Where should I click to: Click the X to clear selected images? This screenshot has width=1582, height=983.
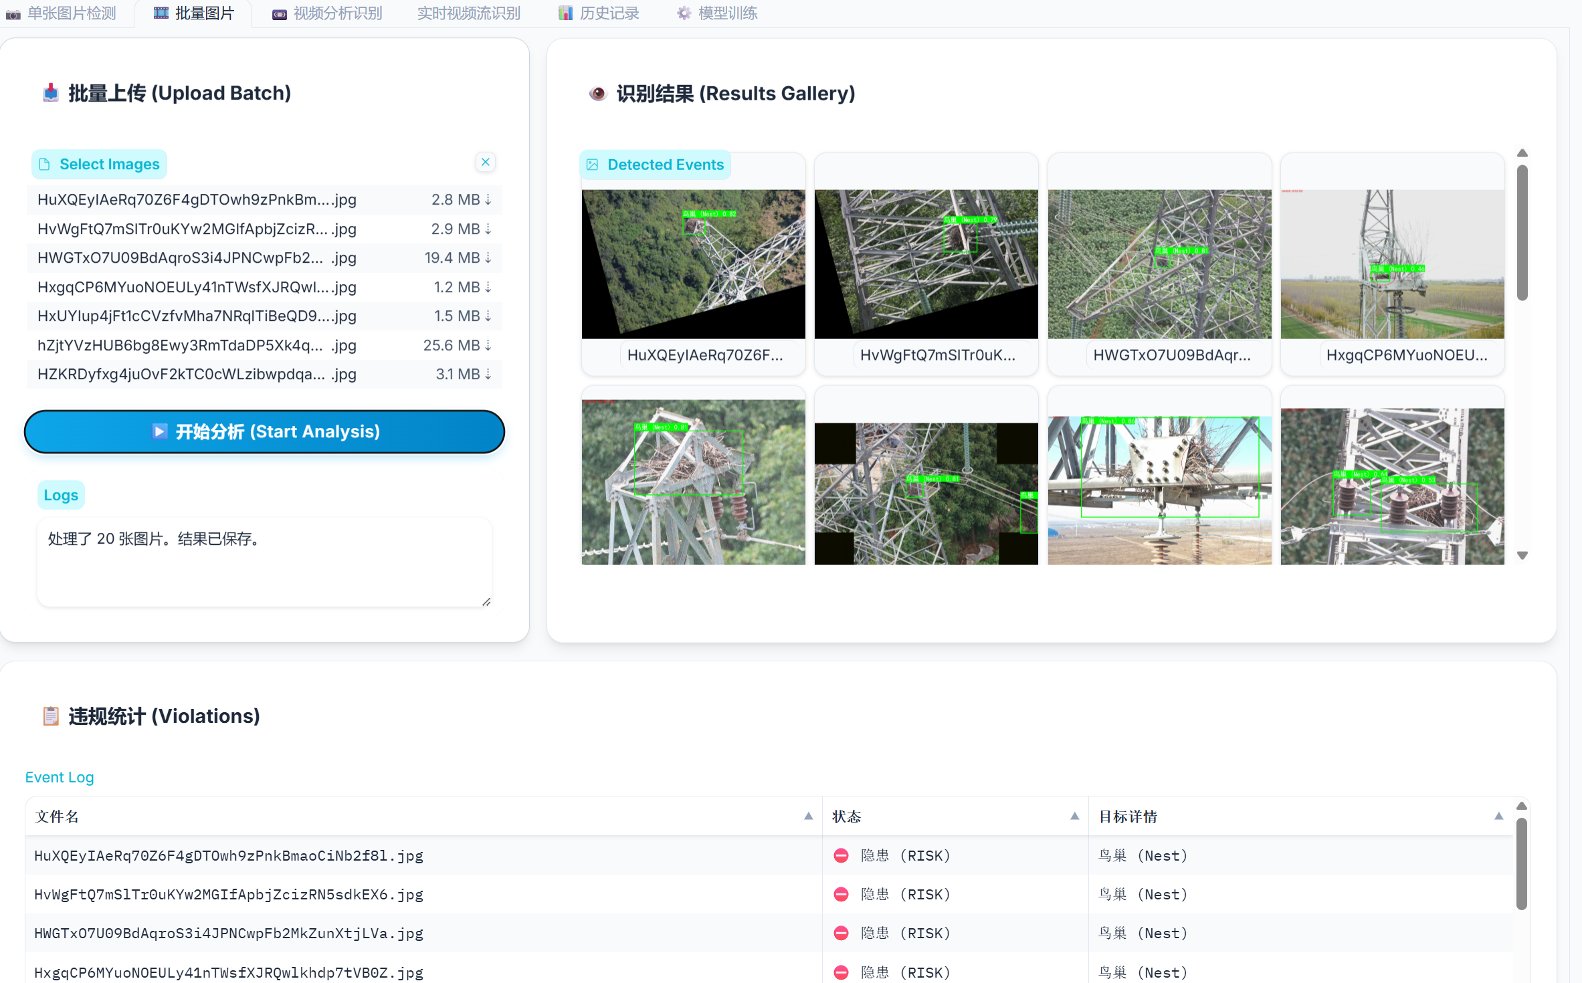486,162
